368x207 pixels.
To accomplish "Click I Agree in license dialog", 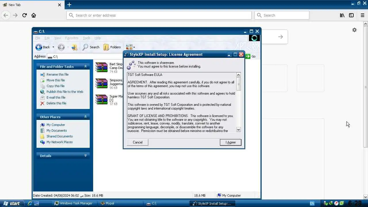I will coord(231,142).
